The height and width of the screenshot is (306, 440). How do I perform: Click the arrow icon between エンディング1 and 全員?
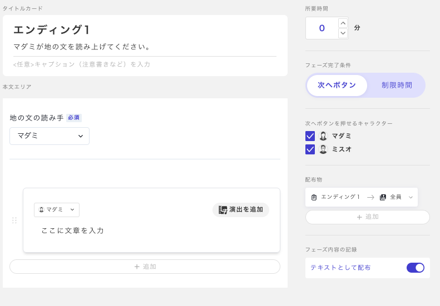(370, 197)
